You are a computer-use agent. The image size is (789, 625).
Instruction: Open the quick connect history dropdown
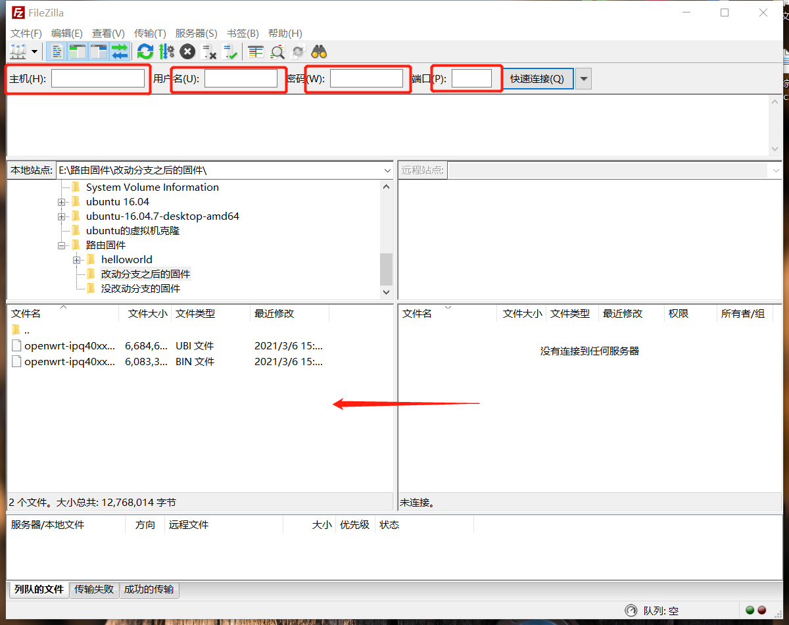(584, 78)
